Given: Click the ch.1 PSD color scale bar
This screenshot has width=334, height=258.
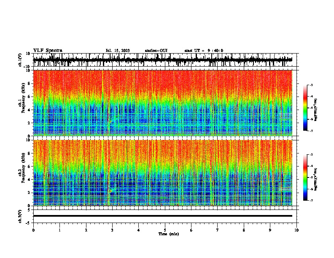Looking at the screenshot, I should coord(305,108).
